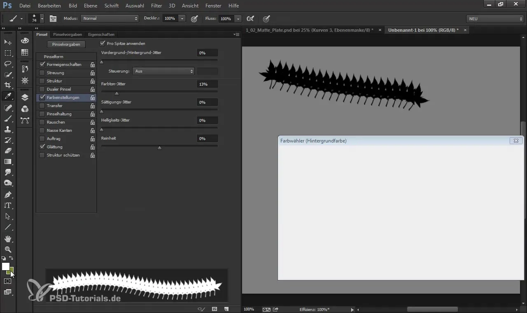
Task: Open the Deckkraft opacity arrow dropdown
Action: 182,19
